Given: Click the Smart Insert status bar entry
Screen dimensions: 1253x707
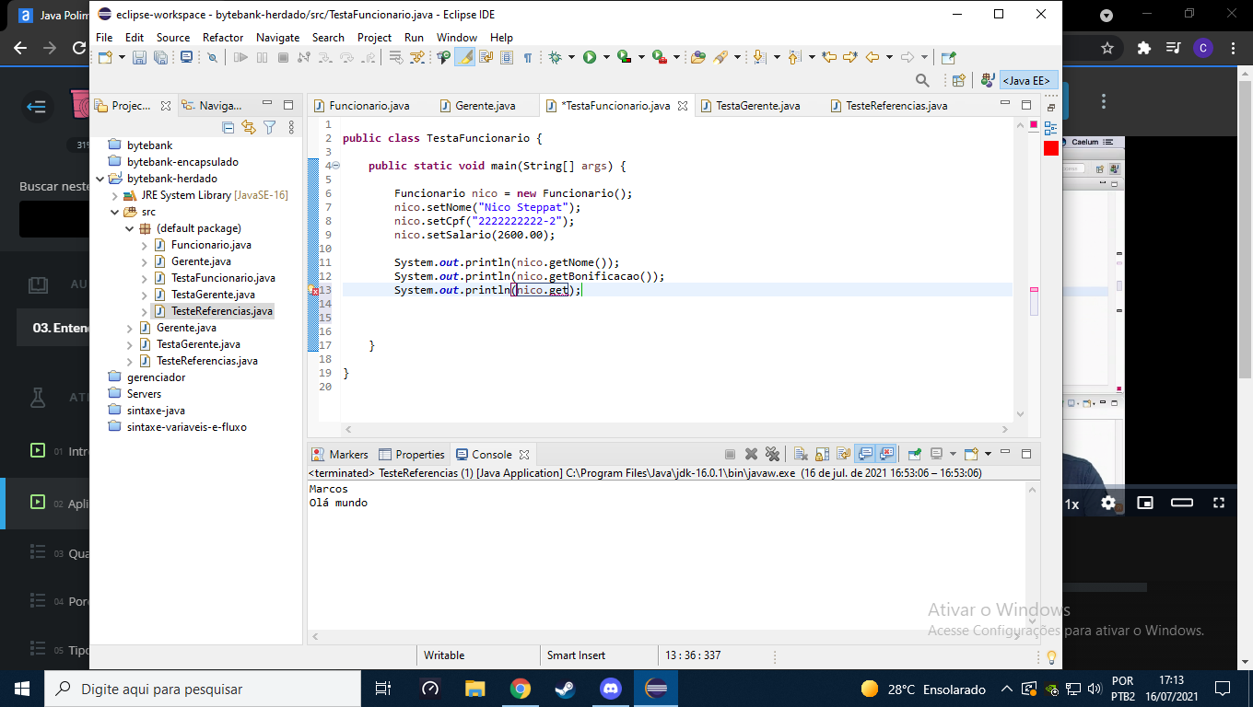Looking at the screenshot, I should (x=576, y=655).
